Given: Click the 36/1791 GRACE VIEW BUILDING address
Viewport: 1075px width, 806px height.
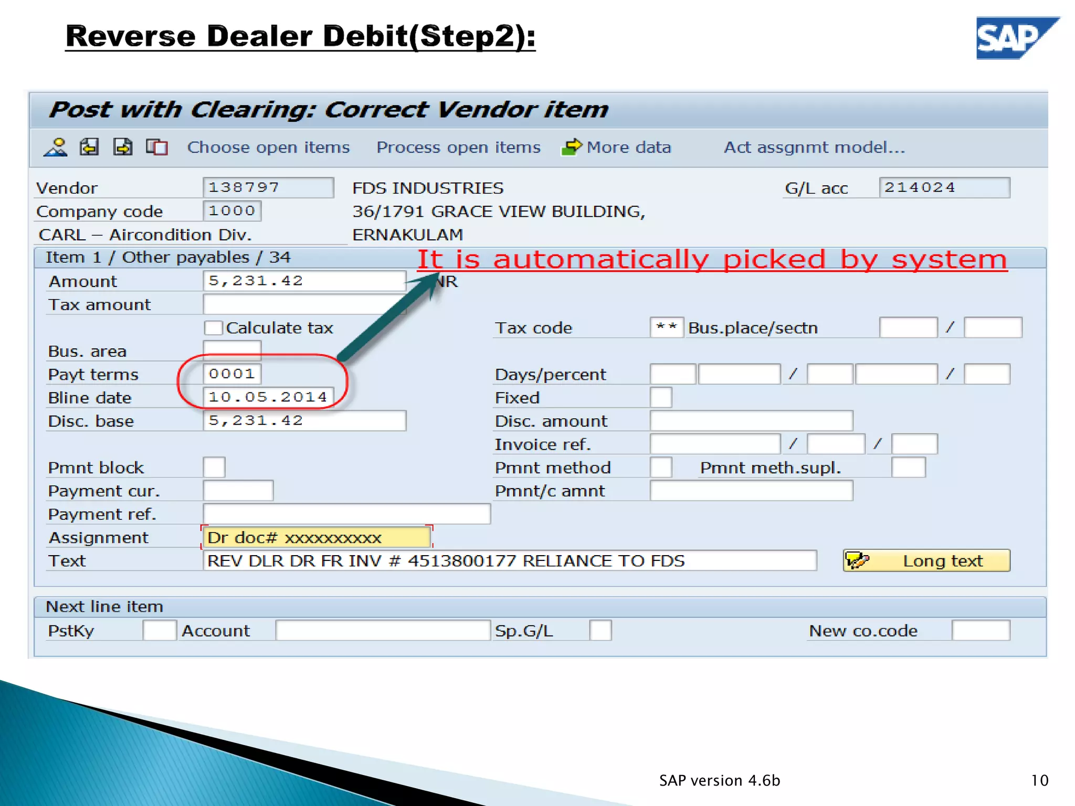Looking at the screenshot, I should pos(499,211).
